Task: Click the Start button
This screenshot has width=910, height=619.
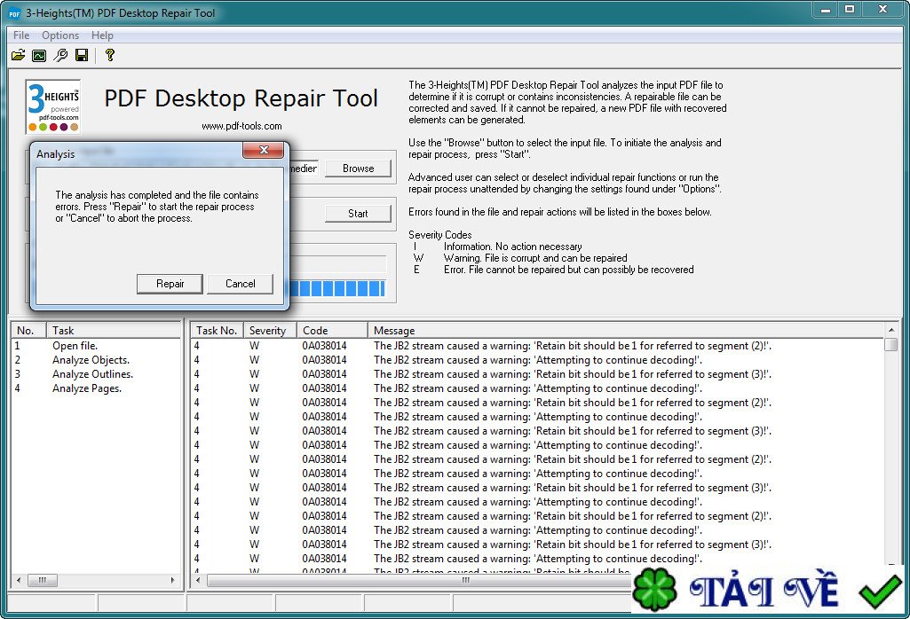Action: pyautogui.click(x=358, y=214)
